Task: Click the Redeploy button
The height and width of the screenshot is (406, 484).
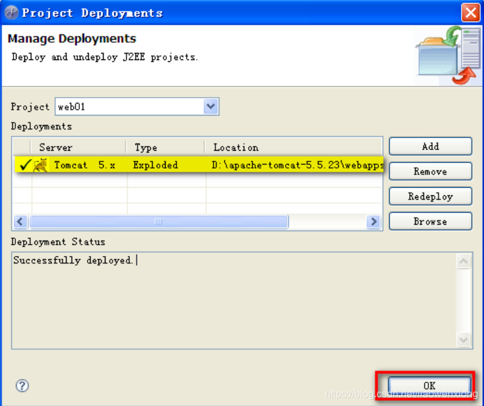Action: coord(430,196)
